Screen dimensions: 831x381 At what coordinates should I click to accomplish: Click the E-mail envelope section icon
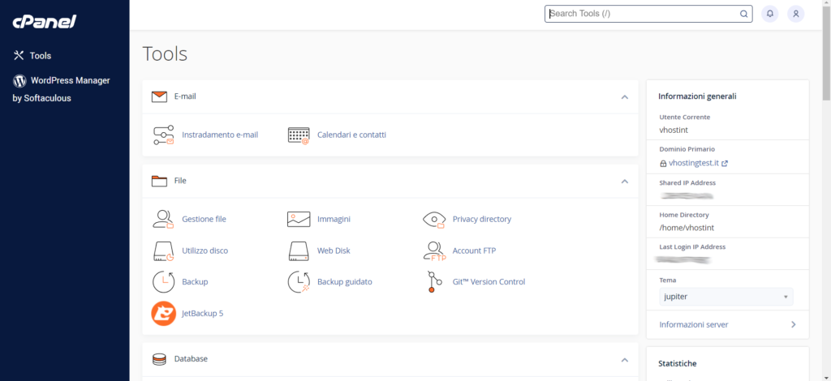tap(160, 96)
